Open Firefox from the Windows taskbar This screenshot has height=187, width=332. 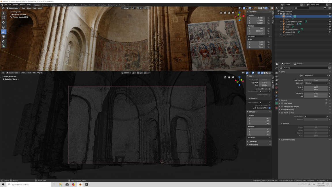click(x=73, y=184)
